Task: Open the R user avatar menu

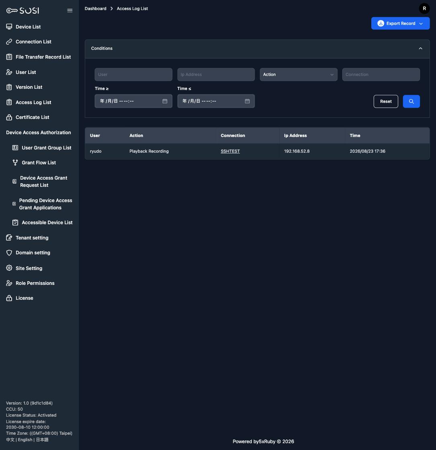Action: point(424,8)
